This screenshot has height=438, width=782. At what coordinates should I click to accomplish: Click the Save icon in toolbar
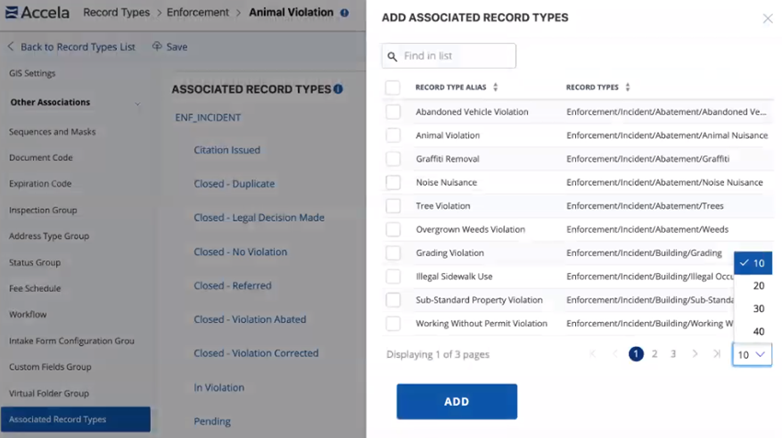pos(157,47)
